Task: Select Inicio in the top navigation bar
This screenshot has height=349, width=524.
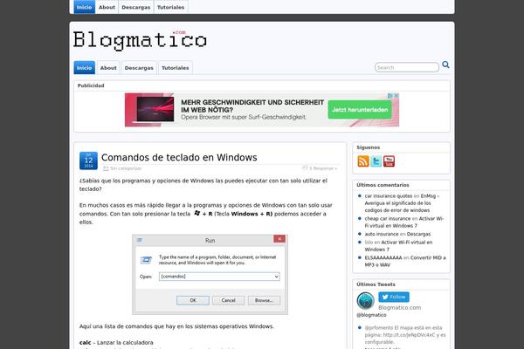Action: pyautogui.click(x=84, y=7)
